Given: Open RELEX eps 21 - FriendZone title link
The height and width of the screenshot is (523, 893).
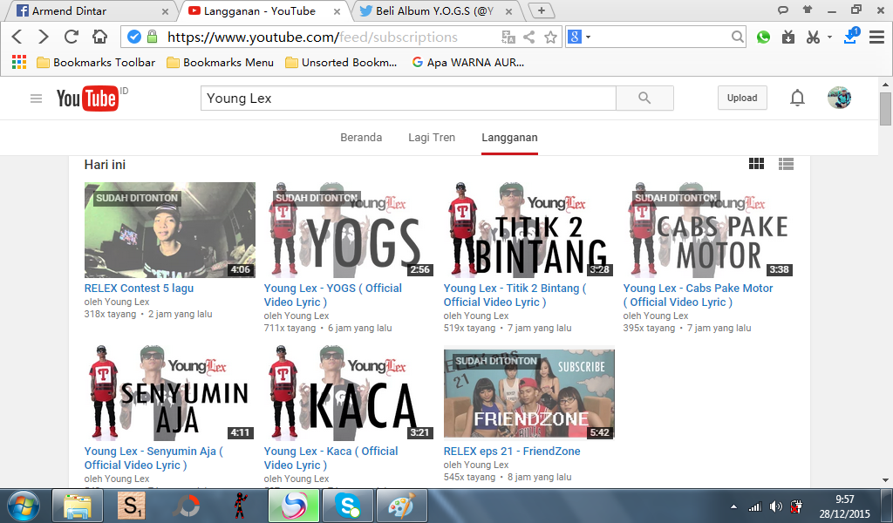Looking at the screenshot, I should 512,452.
